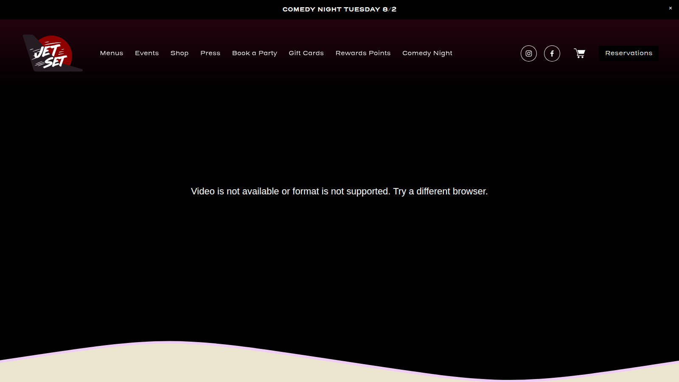Go to the Events page
Screen dimensions: 679x382
[x=147, y=53]
